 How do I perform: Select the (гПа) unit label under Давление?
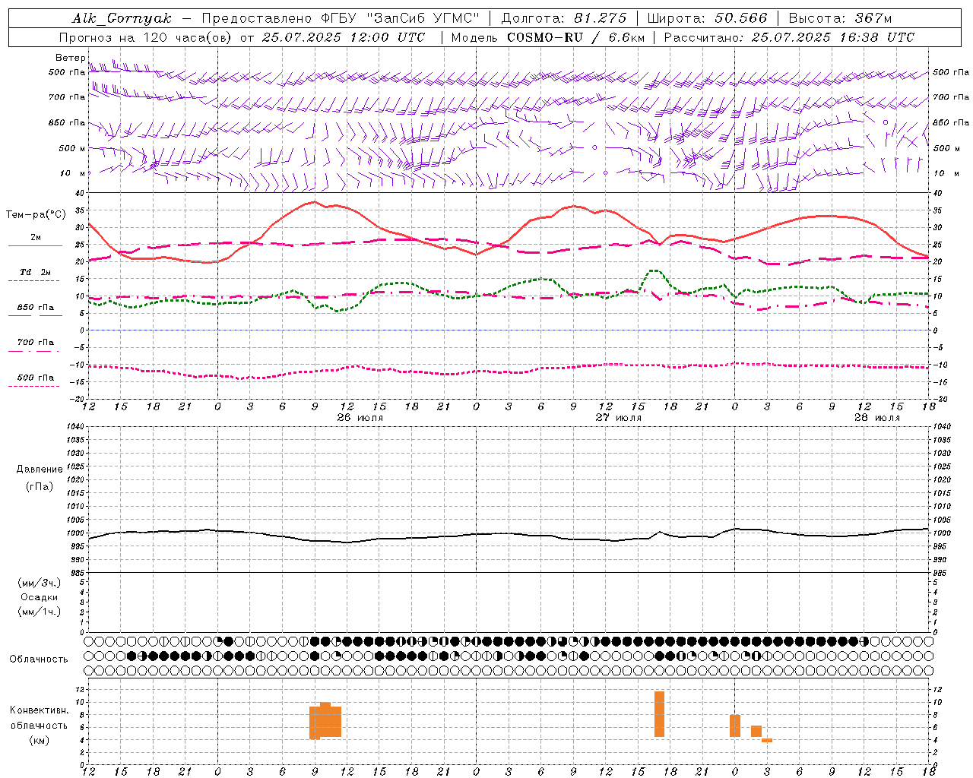(40, 486)
